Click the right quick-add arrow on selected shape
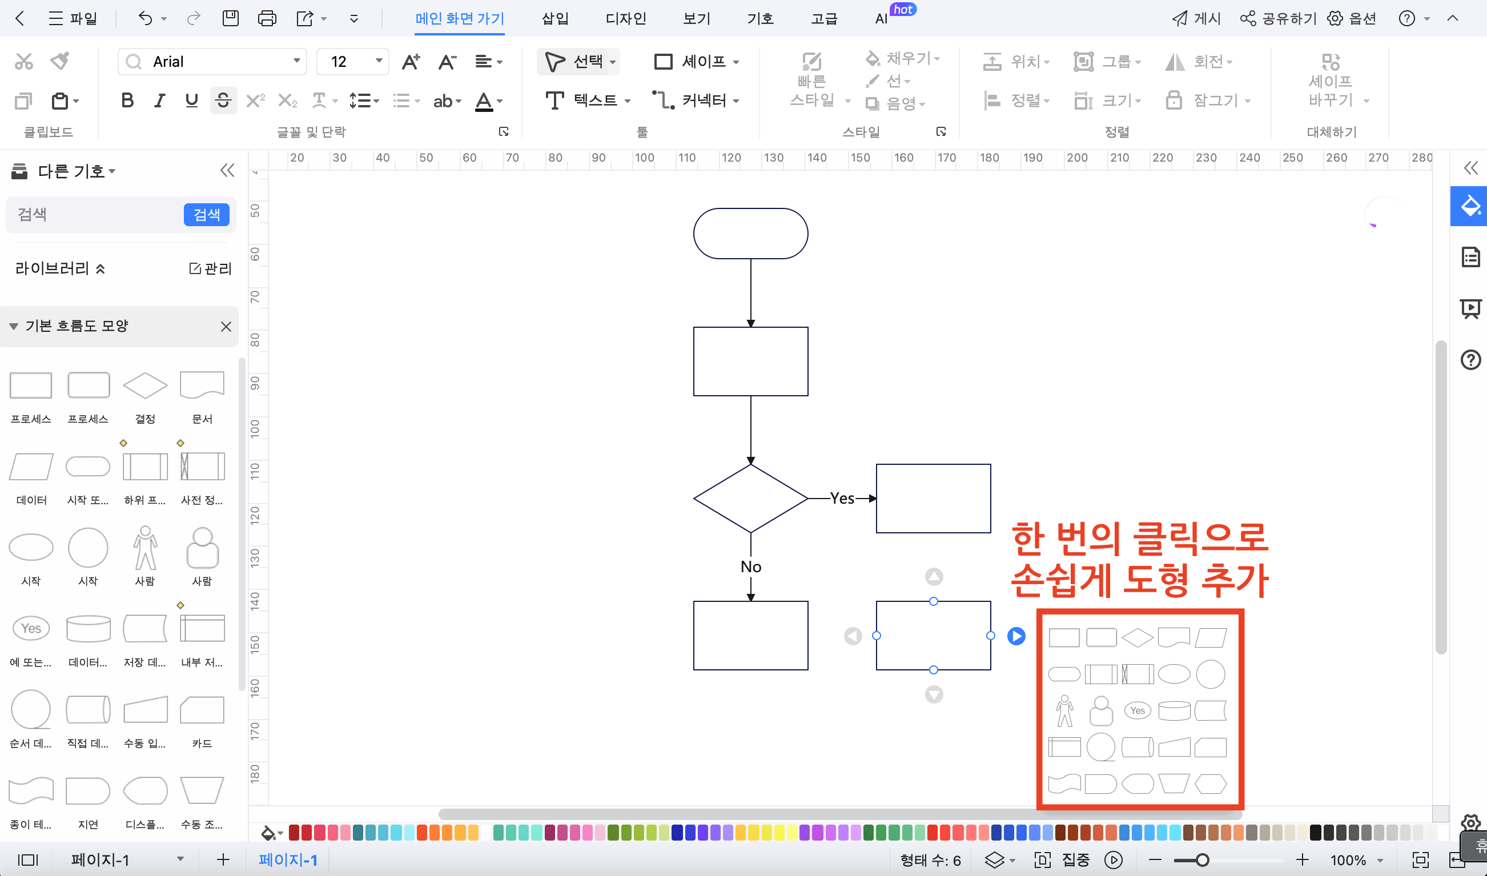1487x876 pixels. click(x=1016, y=636)
